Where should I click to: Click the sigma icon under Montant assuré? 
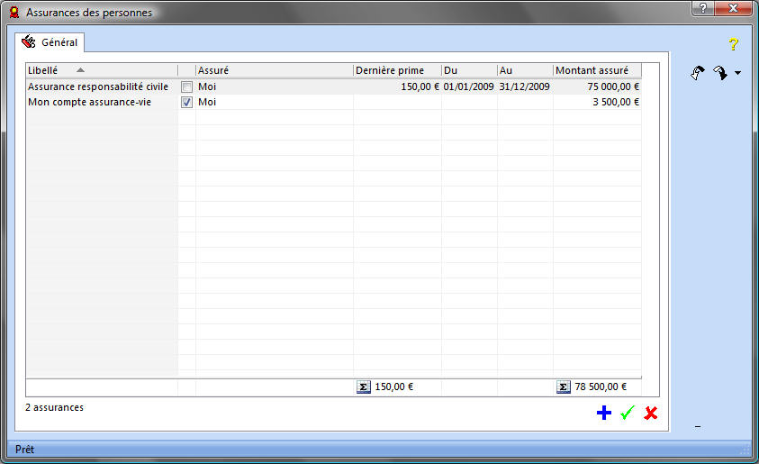pos(564,387)
